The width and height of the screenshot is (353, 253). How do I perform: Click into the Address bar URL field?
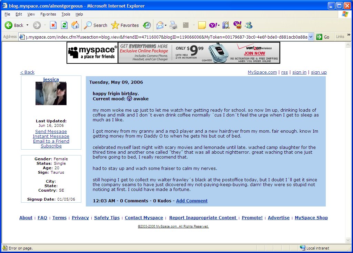pyautogui.click(x=167, y=37)
